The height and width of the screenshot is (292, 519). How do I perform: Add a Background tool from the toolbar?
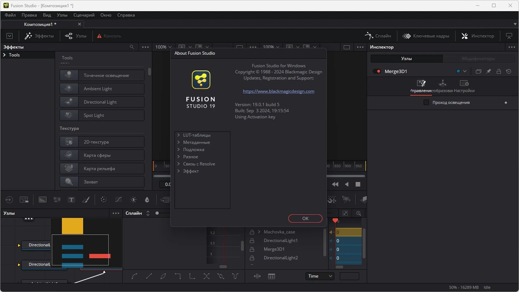click(42, 200)
